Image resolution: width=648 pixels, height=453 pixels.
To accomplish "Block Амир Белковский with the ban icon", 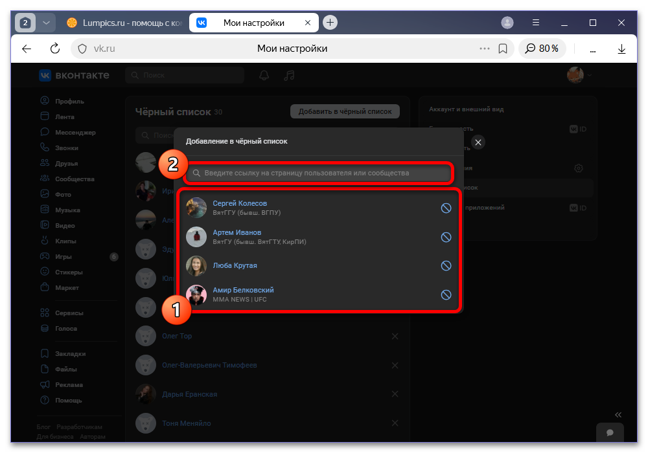I will coord(446,294).
